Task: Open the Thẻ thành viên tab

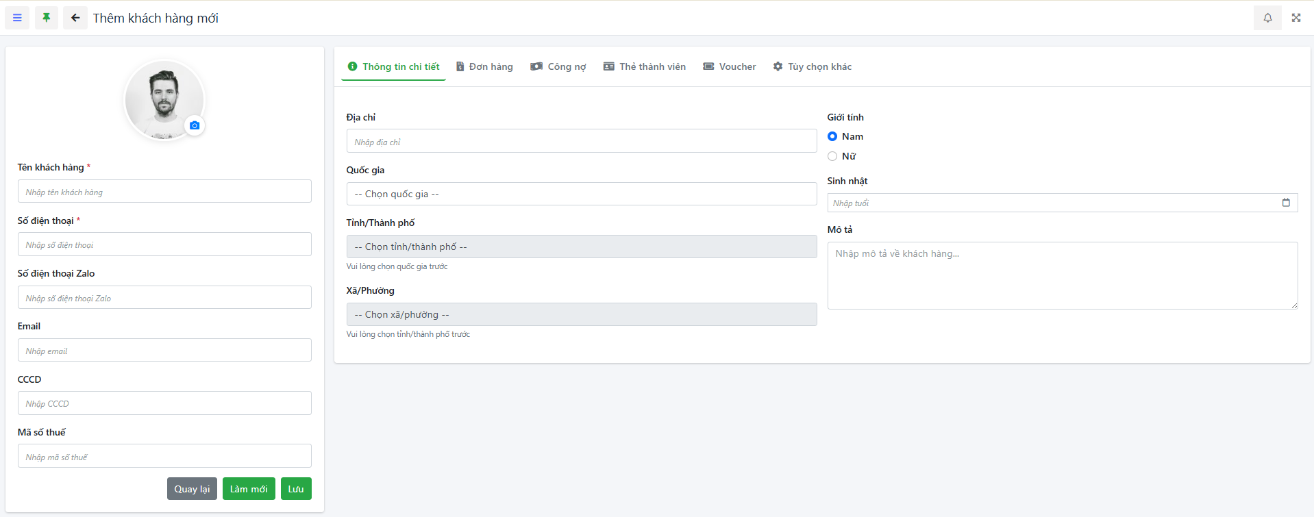Action: coord(645,66)
